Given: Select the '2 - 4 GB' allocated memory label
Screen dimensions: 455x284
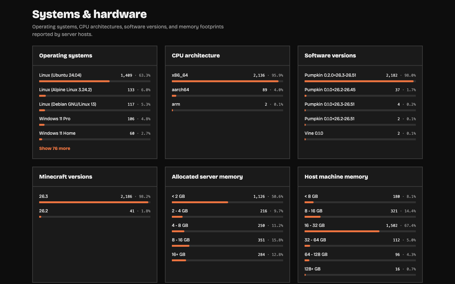Looking at the screenshot, I should coord(180,211).
